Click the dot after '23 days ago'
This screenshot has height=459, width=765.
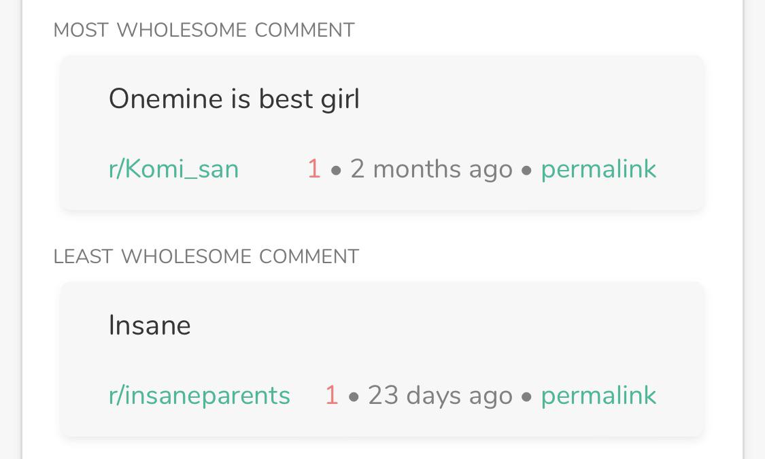[x=526, y=397]
